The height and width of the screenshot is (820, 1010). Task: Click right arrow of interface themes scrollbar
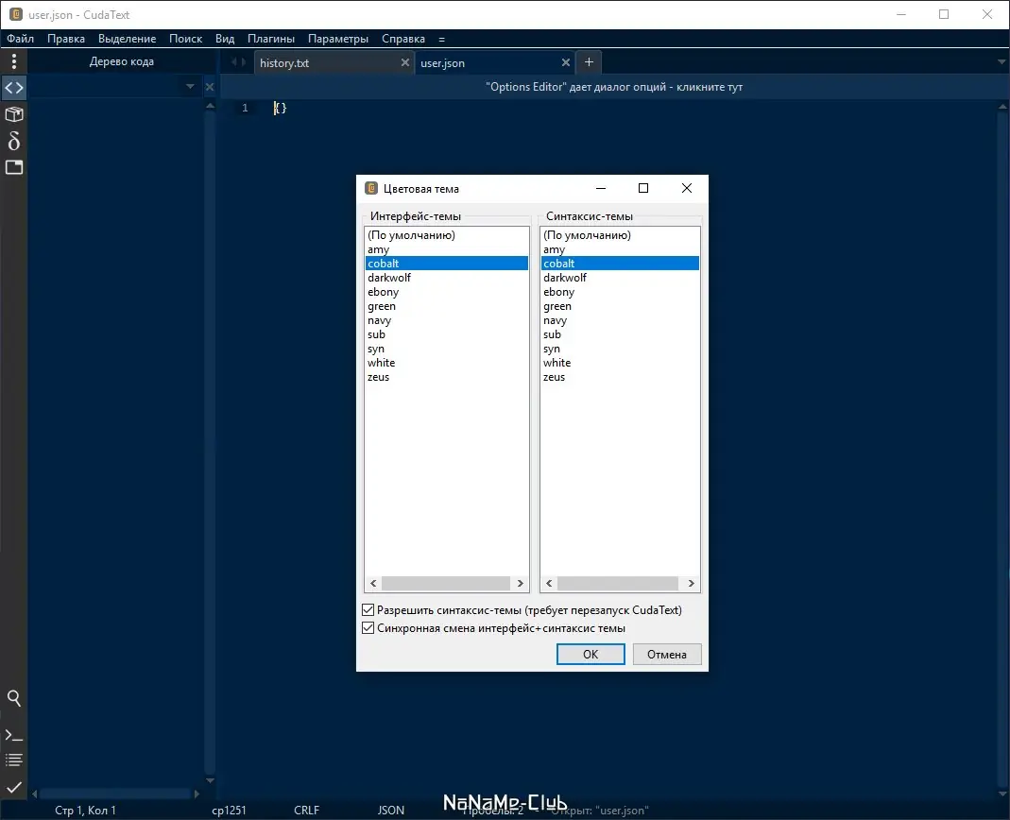(x=520, y=584)
